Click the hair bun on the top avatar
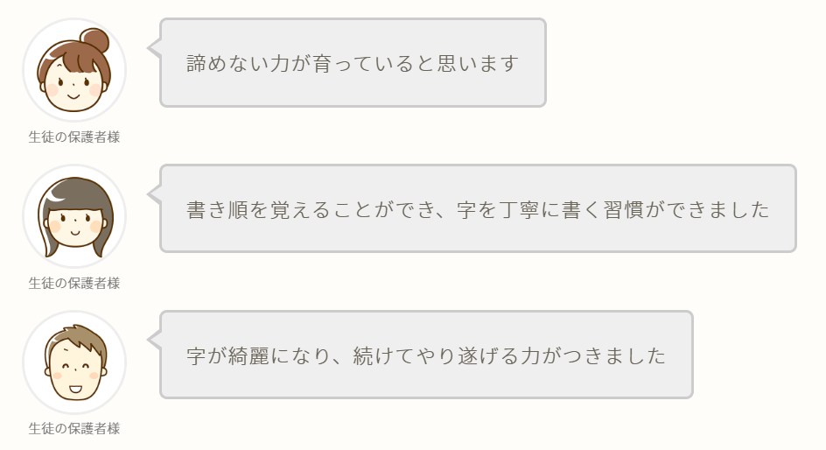Screen dimensions: 826x450 [x=96, y=41]
